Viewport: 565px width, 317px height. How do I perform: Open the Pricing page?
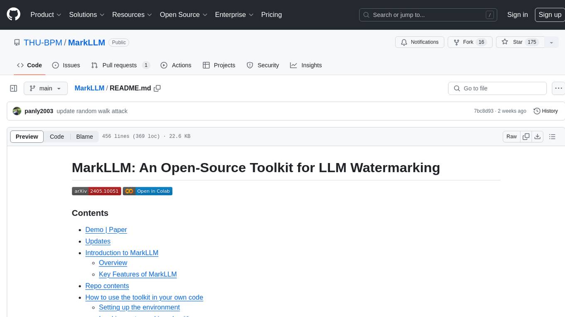click(x=271, y=15)
